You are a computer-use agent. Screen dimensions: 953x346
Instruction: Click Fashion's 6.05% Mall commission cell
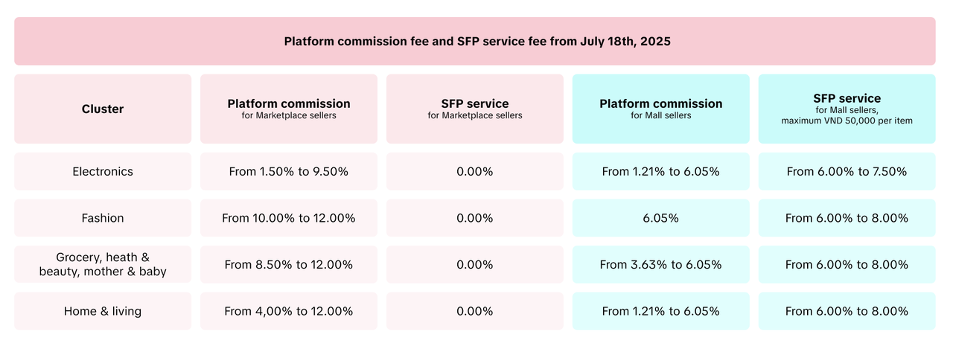coord(661,218)
